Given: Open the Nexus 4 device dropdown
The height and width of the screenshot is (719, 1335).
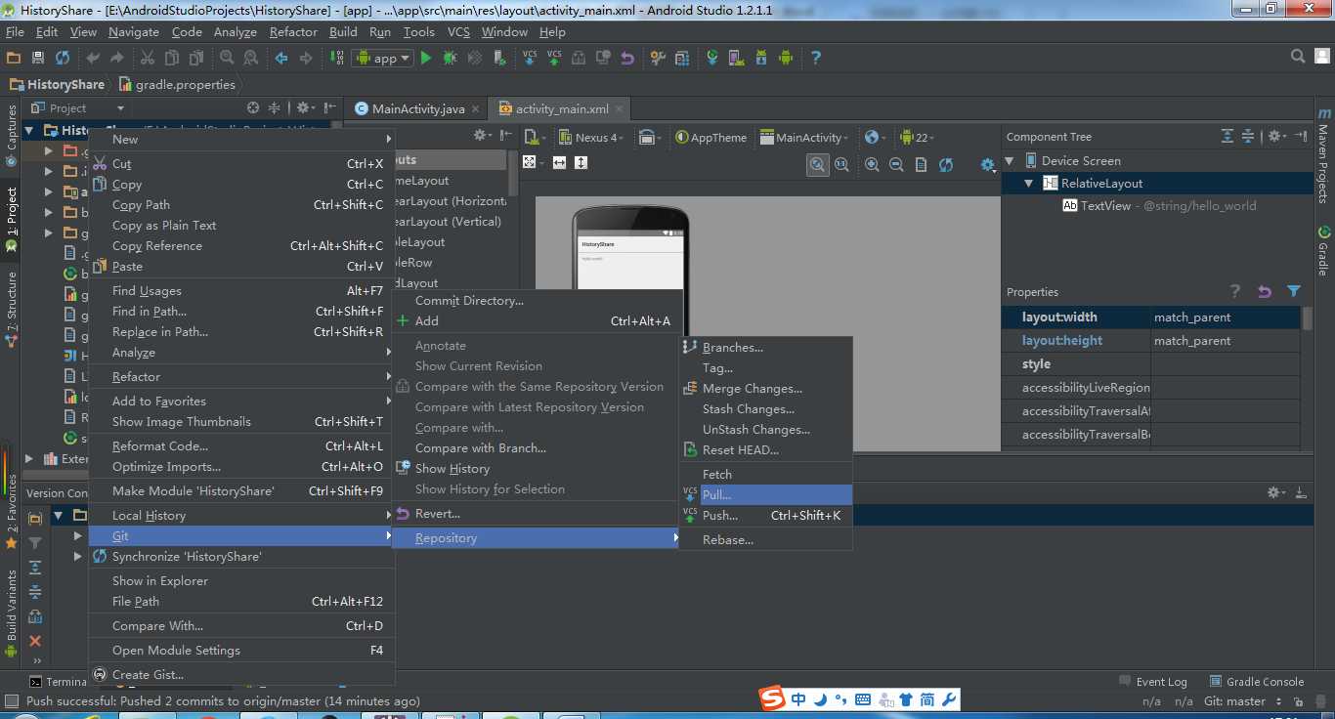Looking at the screenshot, I should point(593,138).
